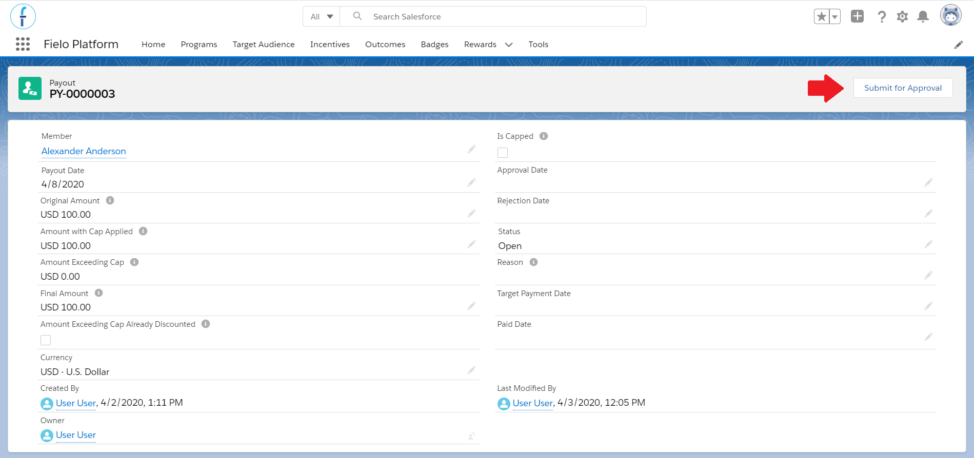Click the Payout record icon
The image size is (974, 458).
[30, 88]
